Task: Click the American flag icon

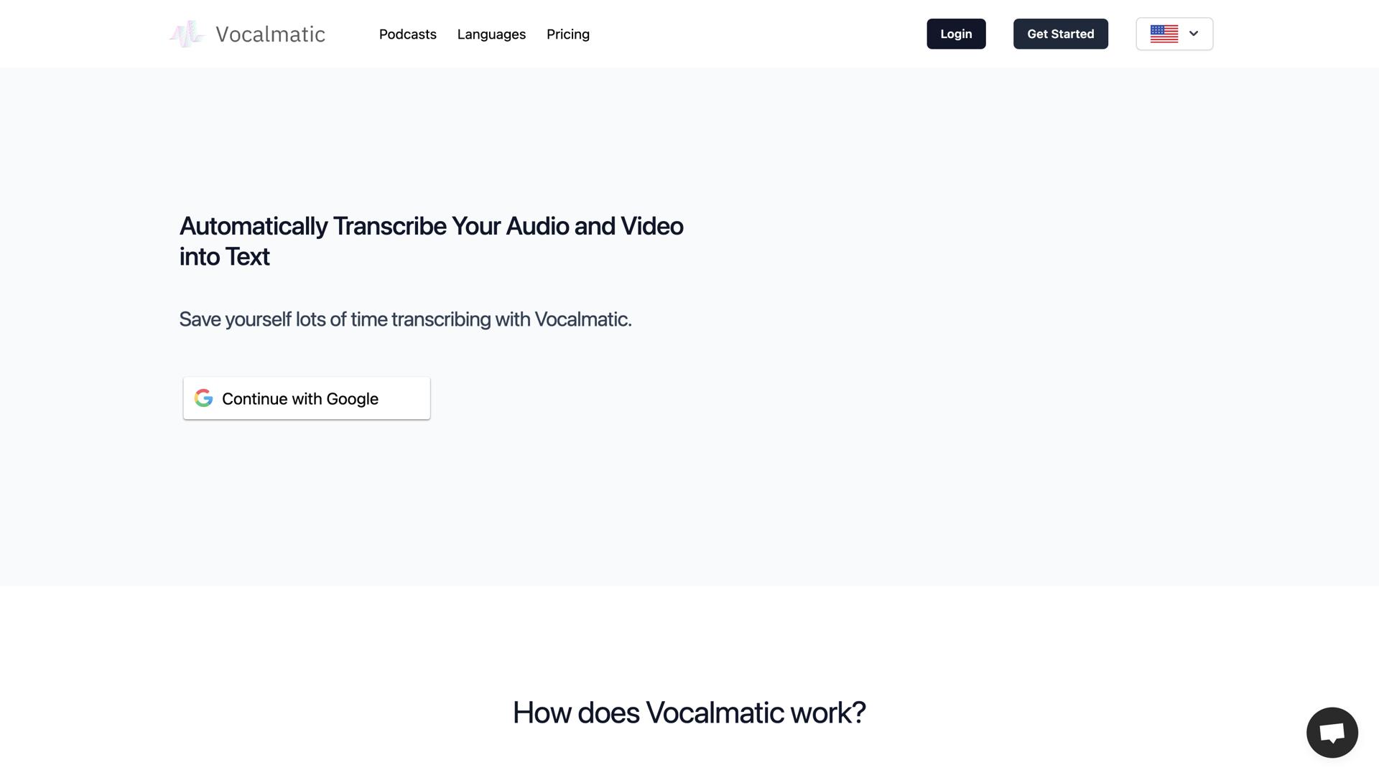Action: 1163,33
